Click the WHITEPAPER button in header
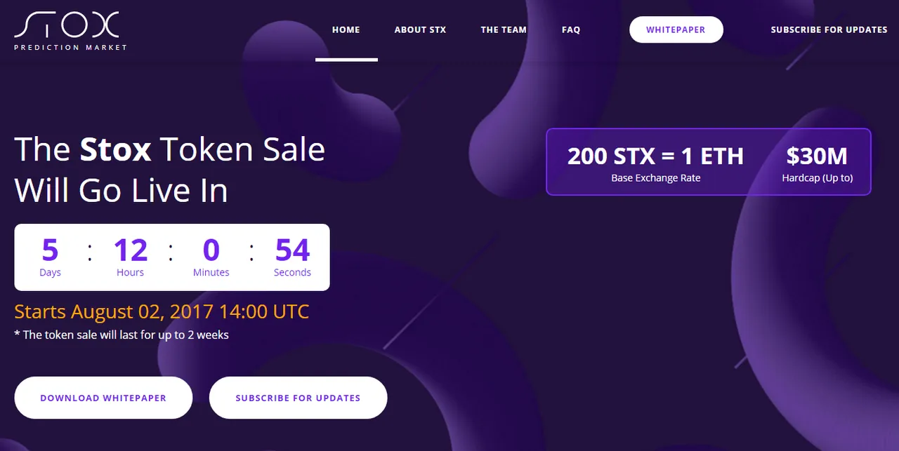 (676, 29)
